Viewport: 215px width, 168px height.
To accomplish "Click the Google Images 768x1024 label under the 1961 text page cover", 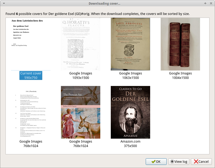I will point(31,144).
